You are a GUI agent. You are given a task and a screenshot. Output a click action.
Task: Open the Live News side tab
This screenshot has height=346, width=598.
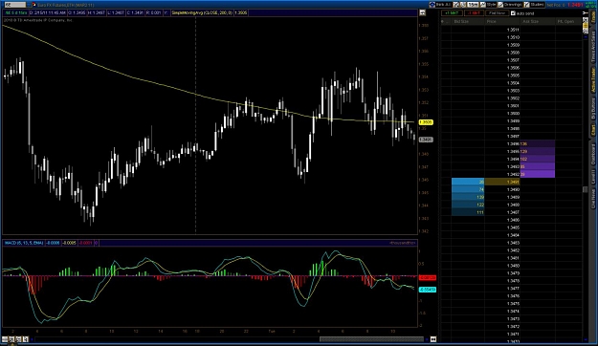(593, 199)
